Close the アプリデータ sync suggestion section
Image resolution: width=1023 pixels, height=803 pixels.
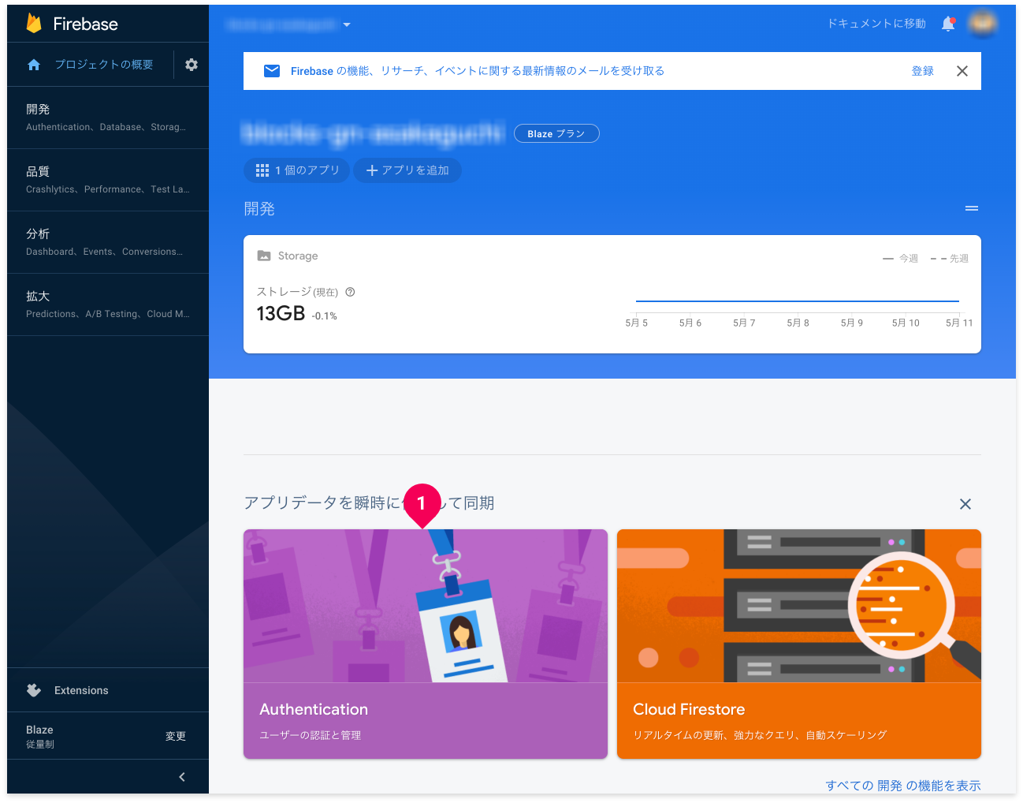[x=965, y=504]
